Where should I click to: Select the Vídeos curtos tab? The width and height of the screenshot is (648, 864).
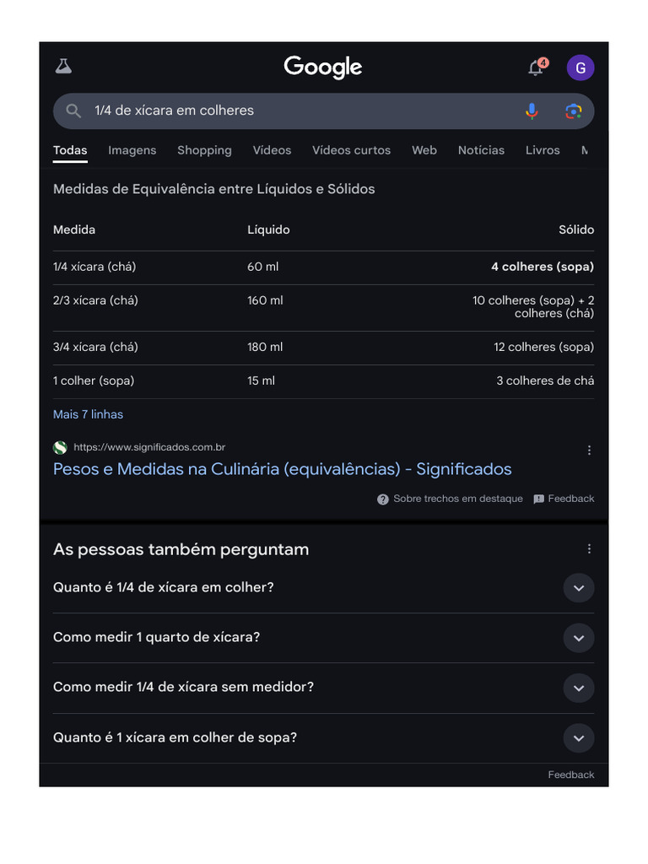coord(351,150)
